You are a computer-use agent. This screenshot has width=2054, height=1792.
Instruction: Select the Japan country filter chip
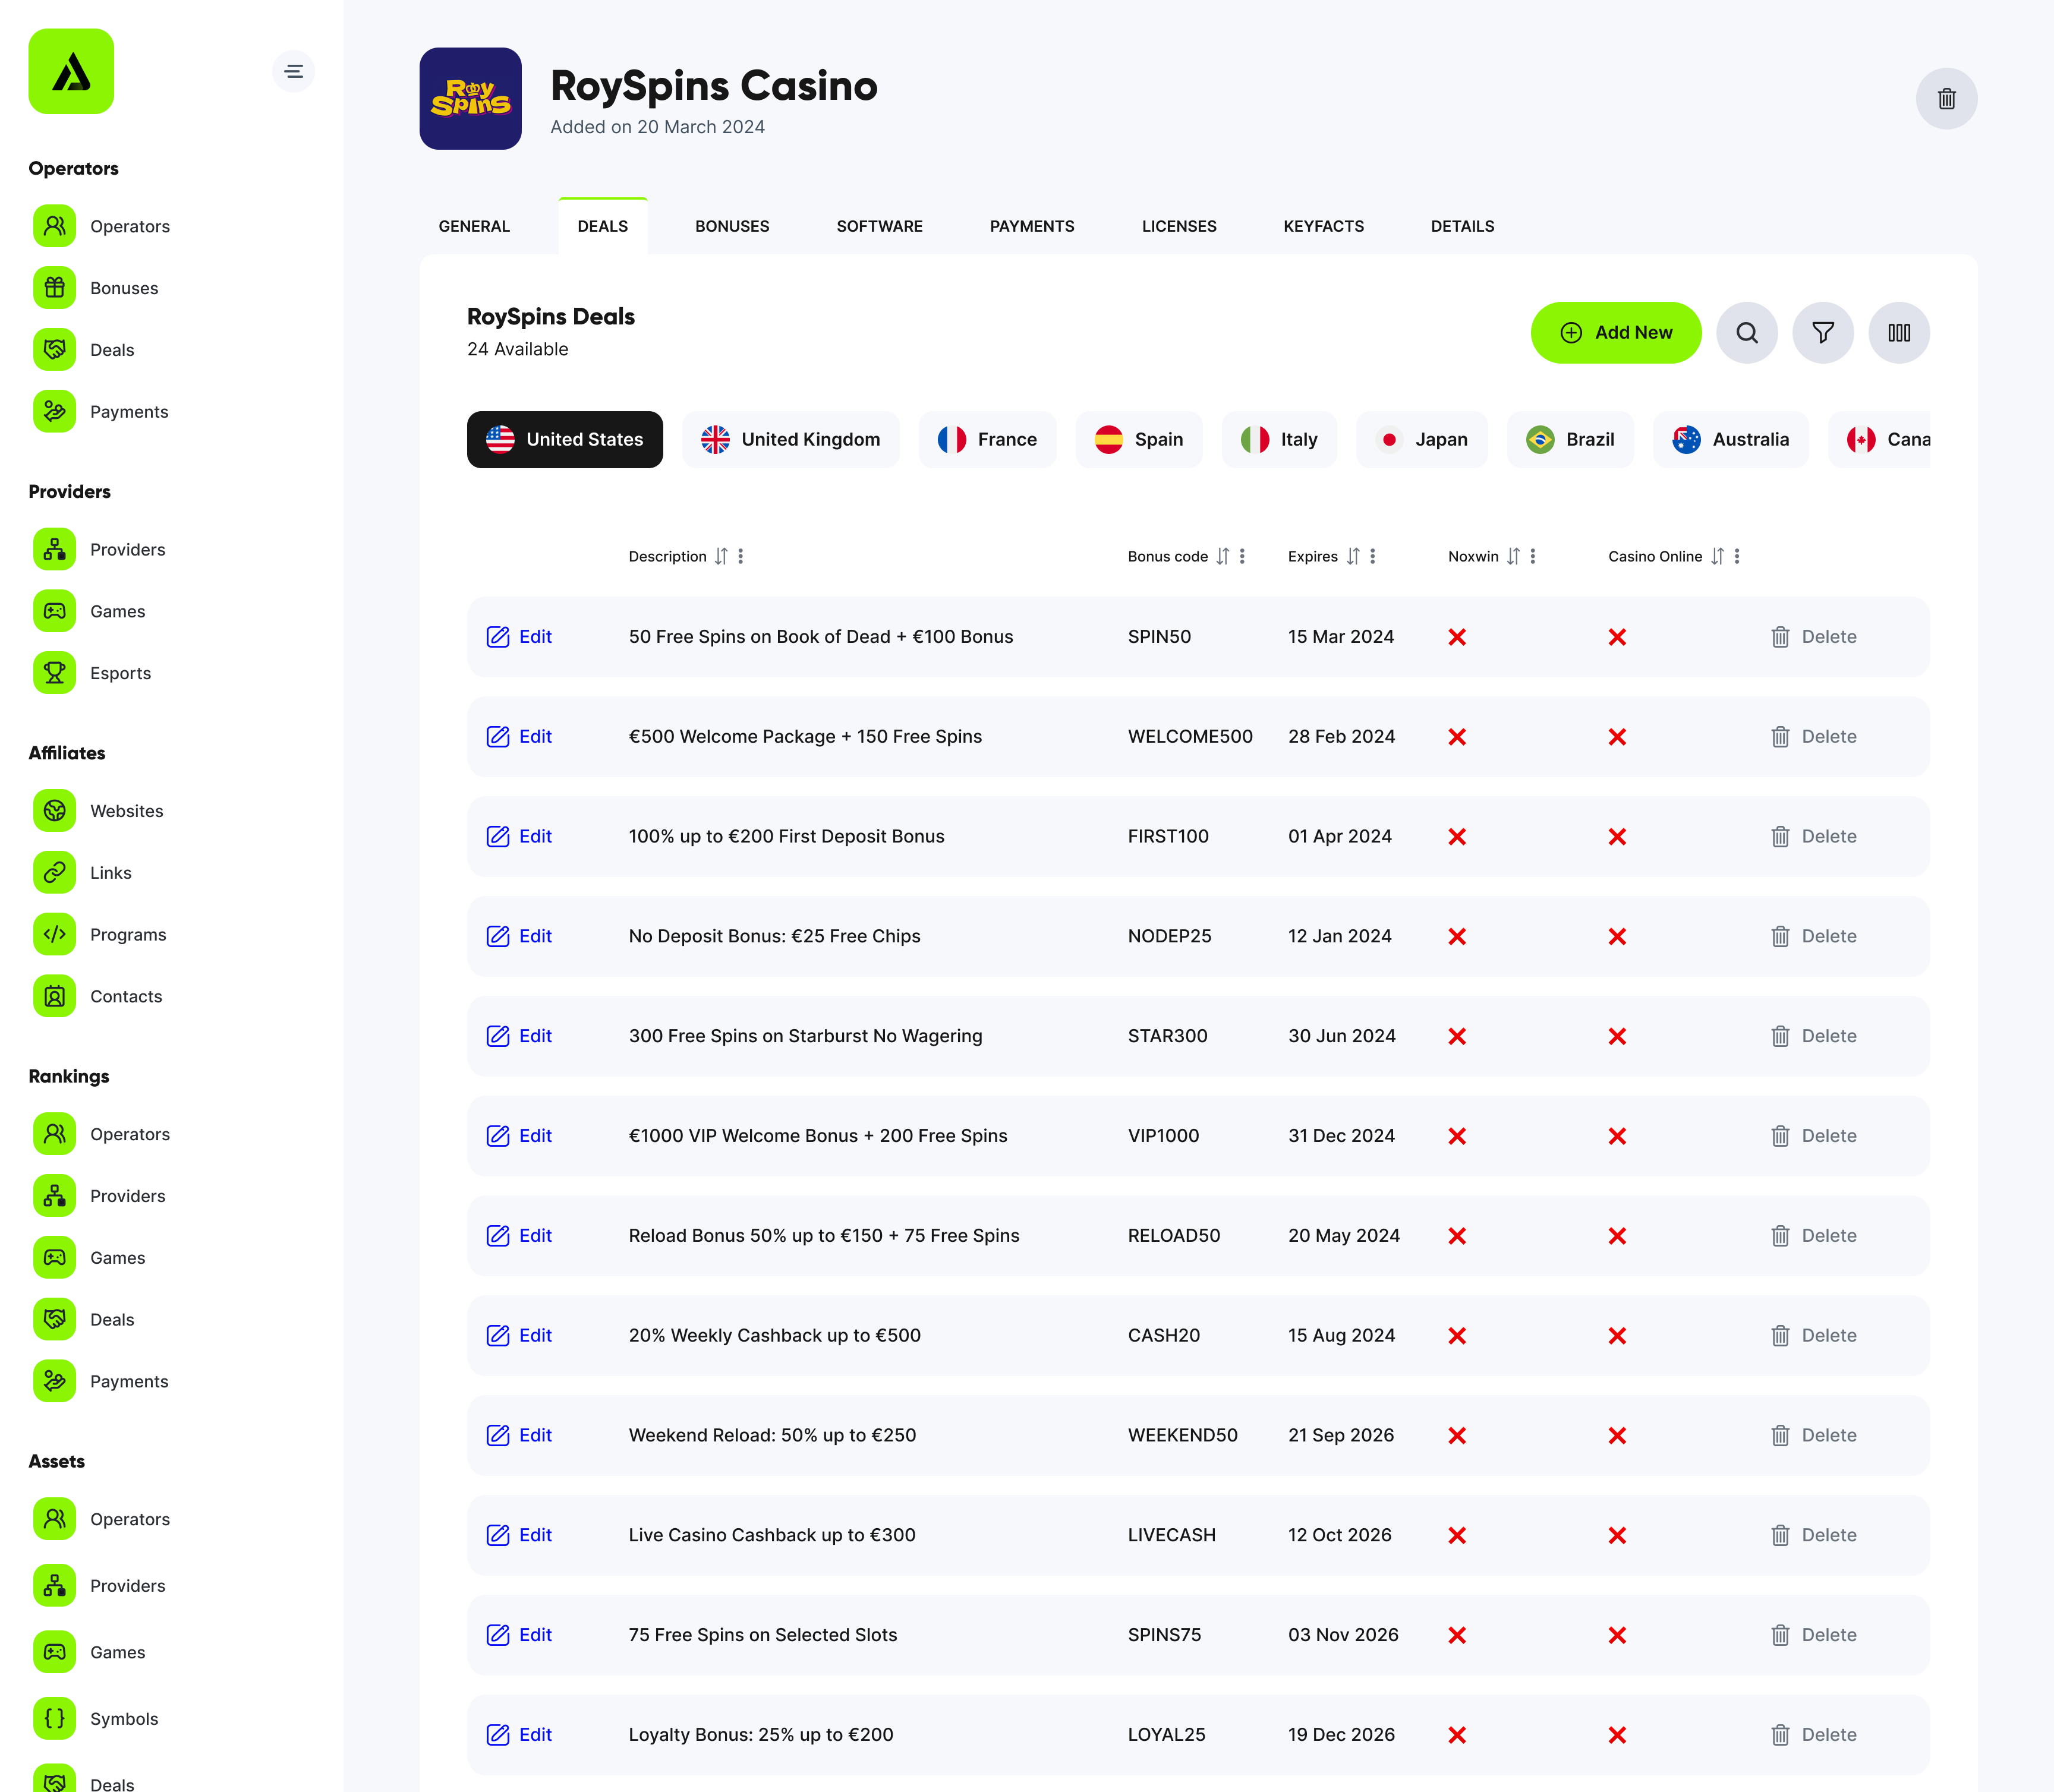pyautogui.click(x=1421, y=439)
